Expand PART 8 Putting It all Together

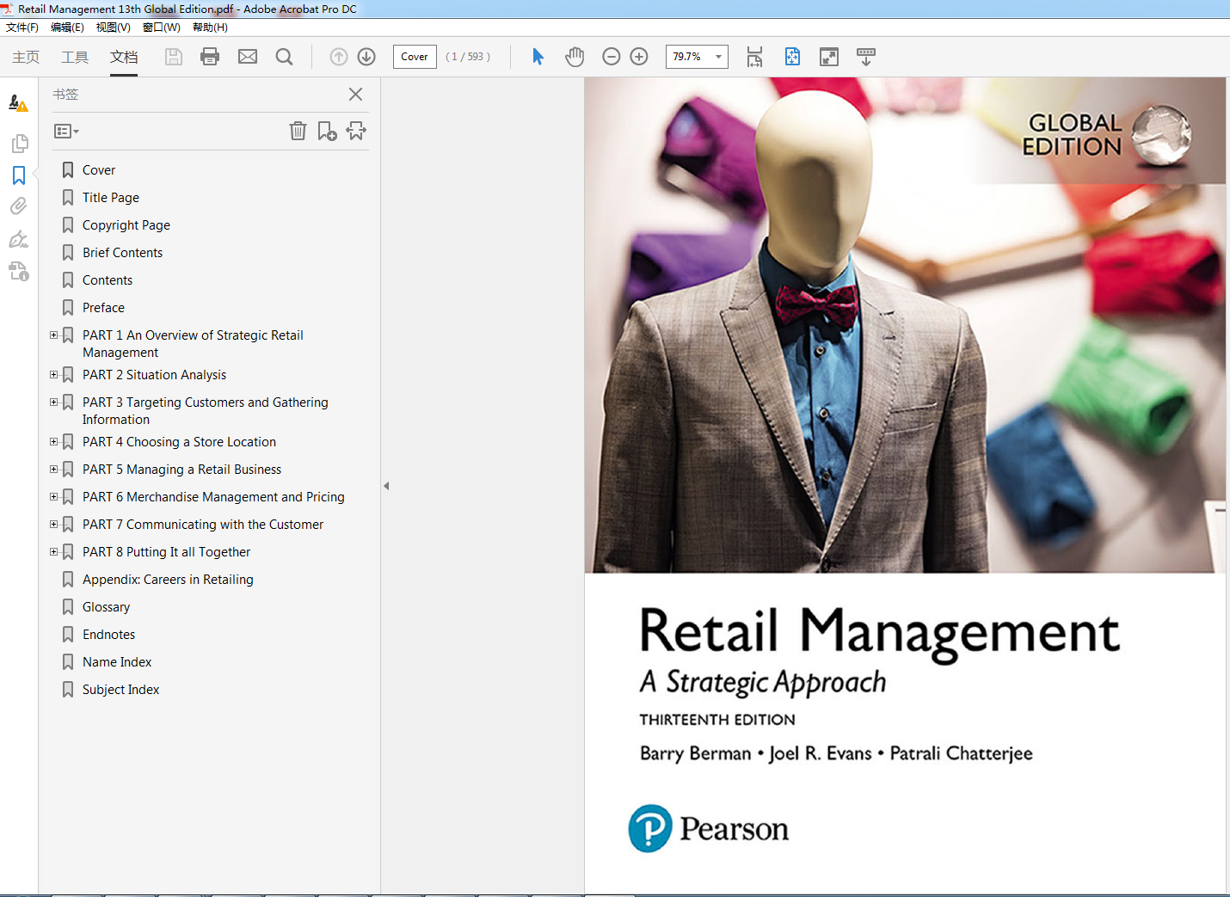coord(54,552)
